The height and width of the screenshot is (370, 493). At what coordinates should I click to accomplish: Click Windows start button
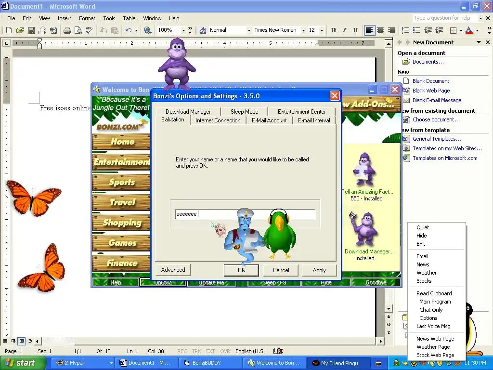click(x=23, y=363)
